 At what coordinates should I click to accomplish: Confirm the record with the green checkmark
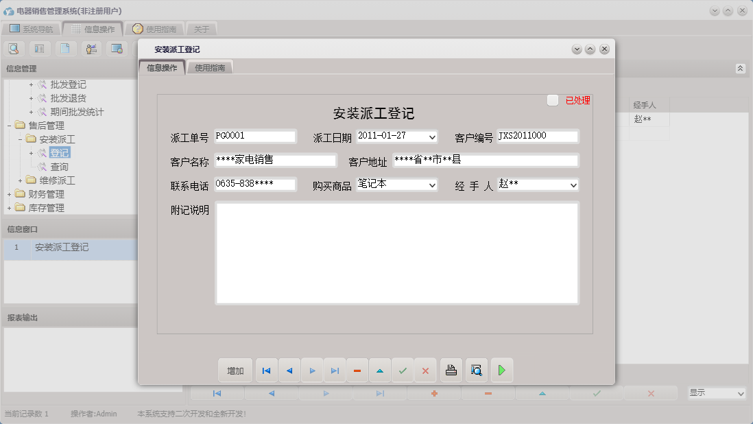[403, 370]
